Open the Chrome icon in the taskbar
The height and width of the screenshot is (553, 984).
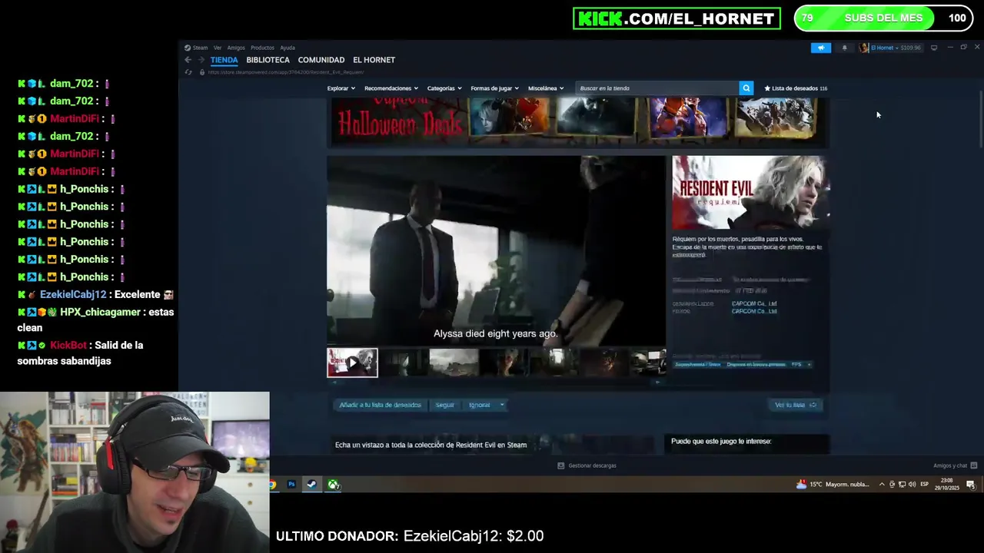point(272,485)
